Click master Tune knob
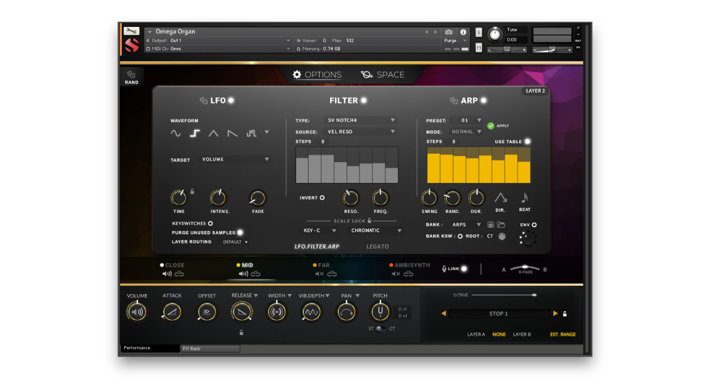720x380 pixels. (495, 34)
